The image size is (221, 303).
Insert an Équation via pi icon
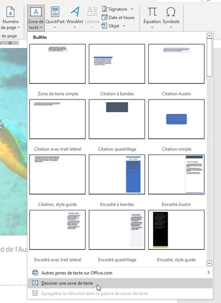pos(152,12)
